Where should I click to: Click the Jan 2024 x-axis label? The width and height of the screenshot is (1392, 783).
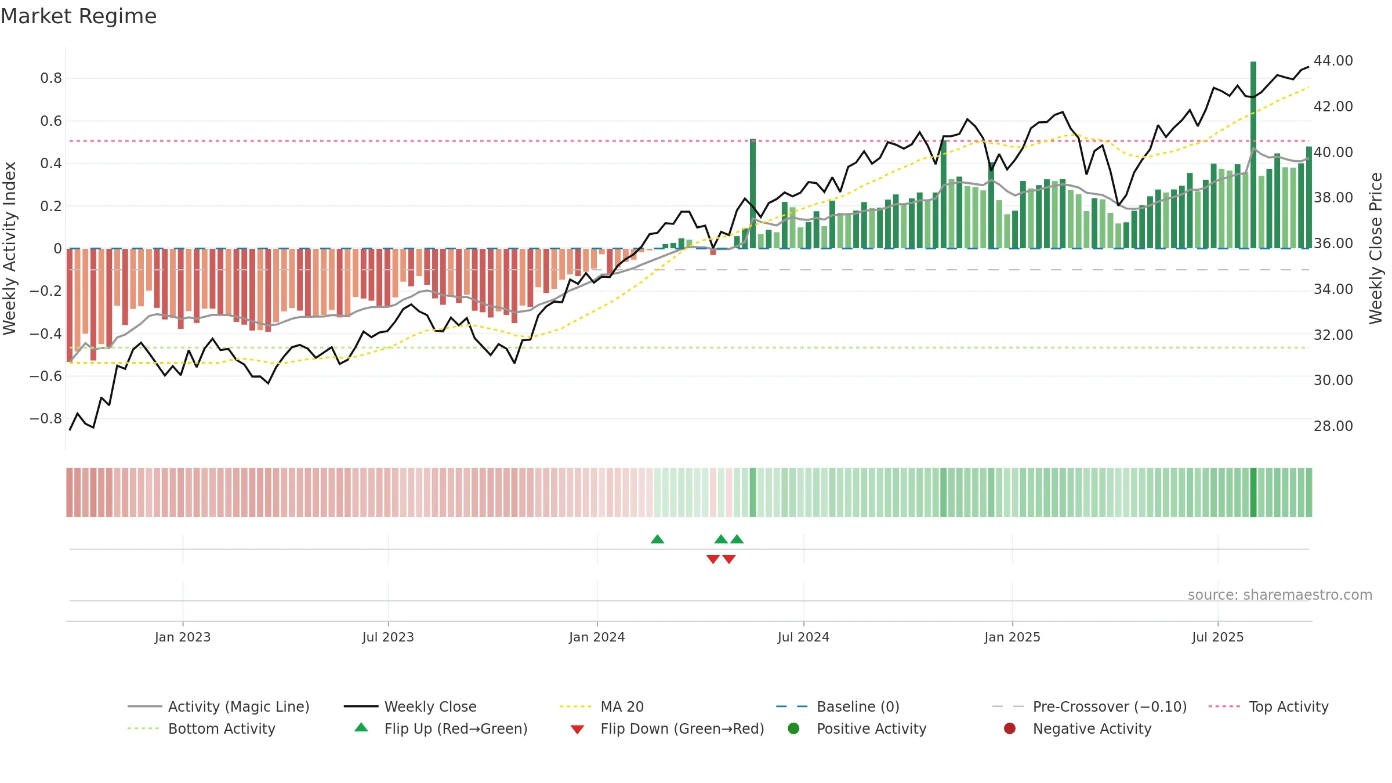tap(597, 637)
